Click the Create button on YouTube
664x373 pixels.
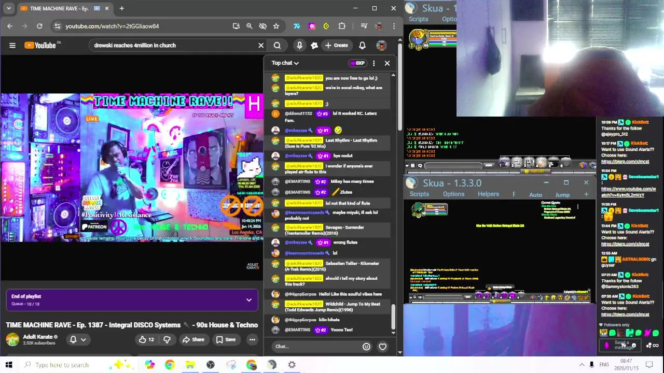coord(336,45)
